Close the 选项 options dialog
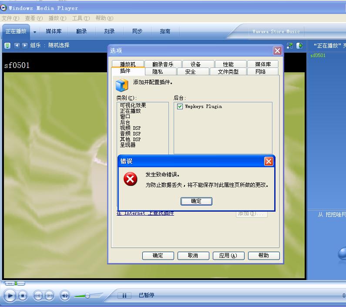 [277, 51]
